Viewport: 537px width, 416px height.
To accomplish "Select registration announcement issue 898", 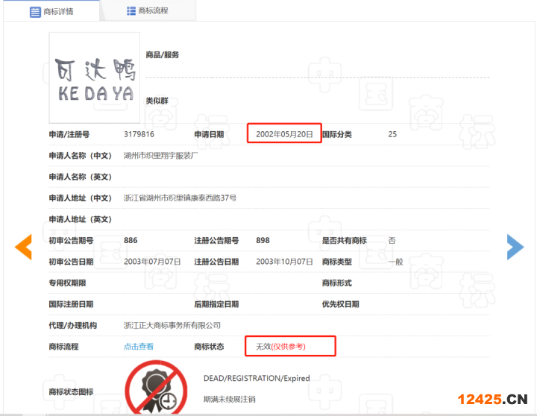I will (x=263, y=240).
